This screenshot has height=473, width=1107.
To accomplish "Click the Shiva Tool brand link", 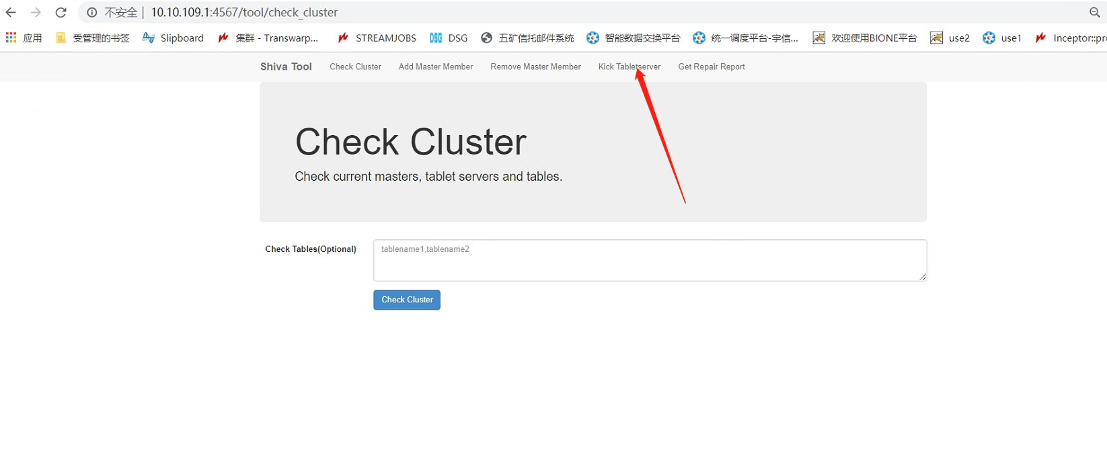I will click(286, 67).
